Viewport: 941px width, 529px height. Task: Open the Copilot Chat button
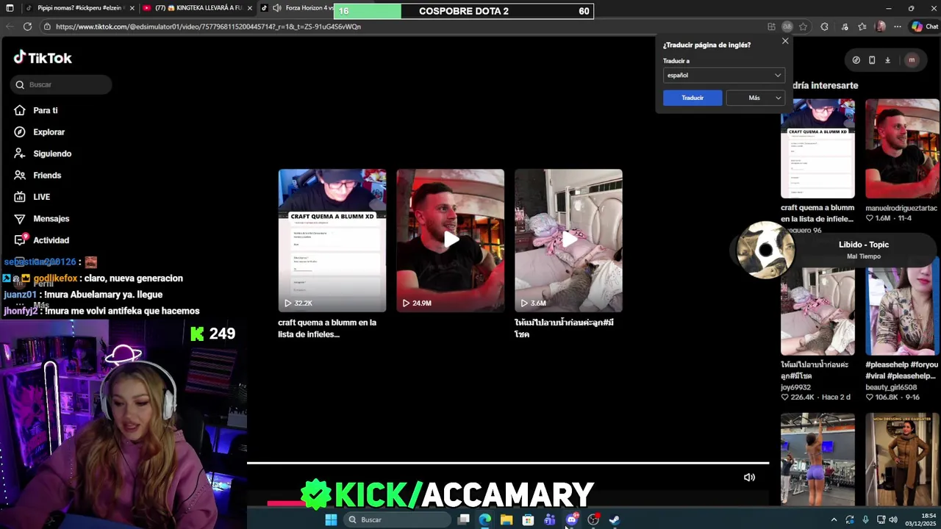click(926, 26)
